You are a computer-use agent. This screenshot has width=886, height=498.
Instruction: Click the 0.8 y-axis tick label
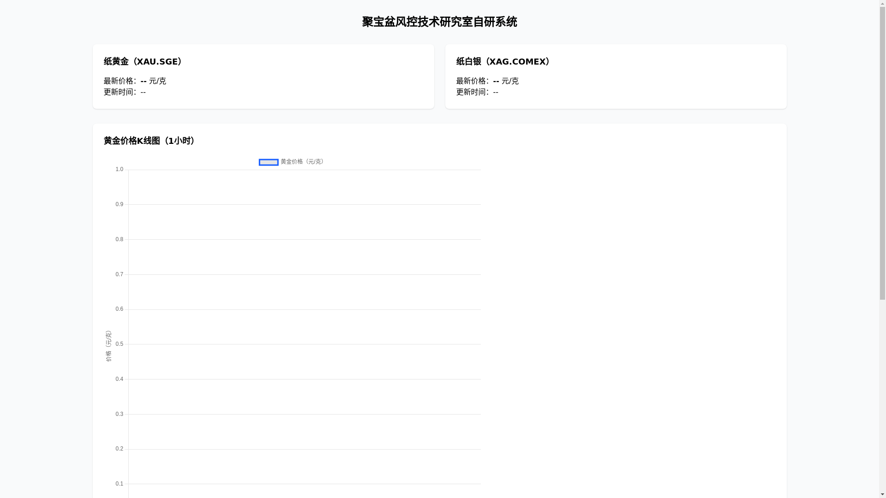[x=120, y=240]
